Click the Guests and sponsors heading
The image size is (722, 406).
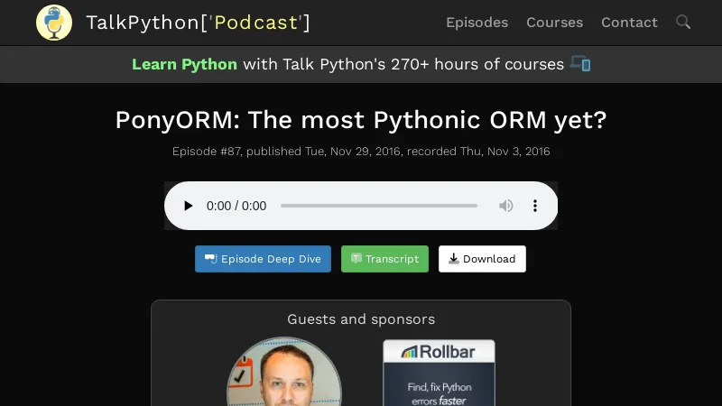pyautogui.click(x=361, y=319)
